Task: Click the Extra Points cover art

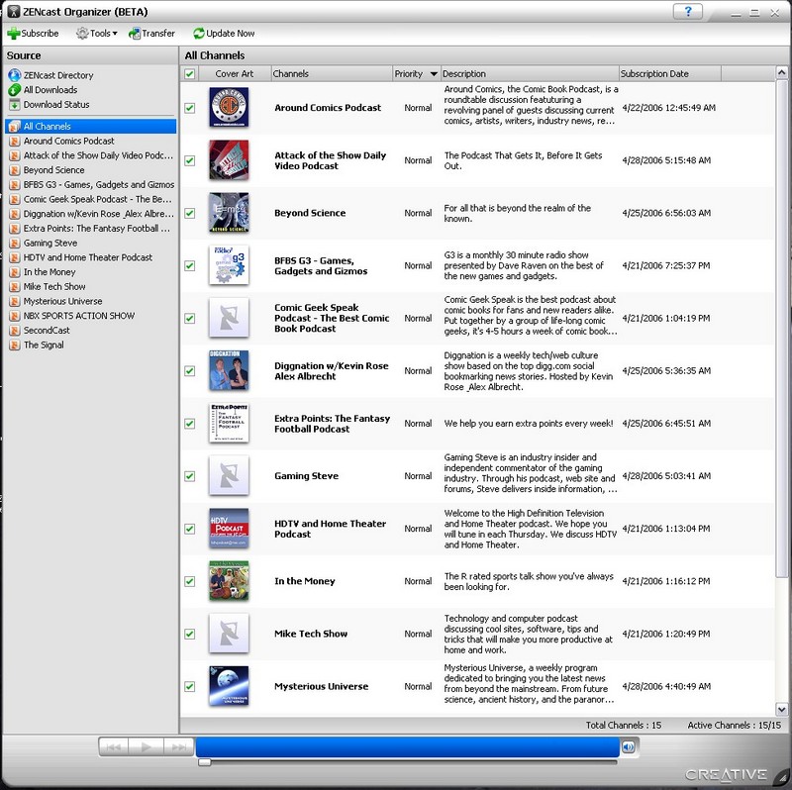Action: tap(229, 424)
